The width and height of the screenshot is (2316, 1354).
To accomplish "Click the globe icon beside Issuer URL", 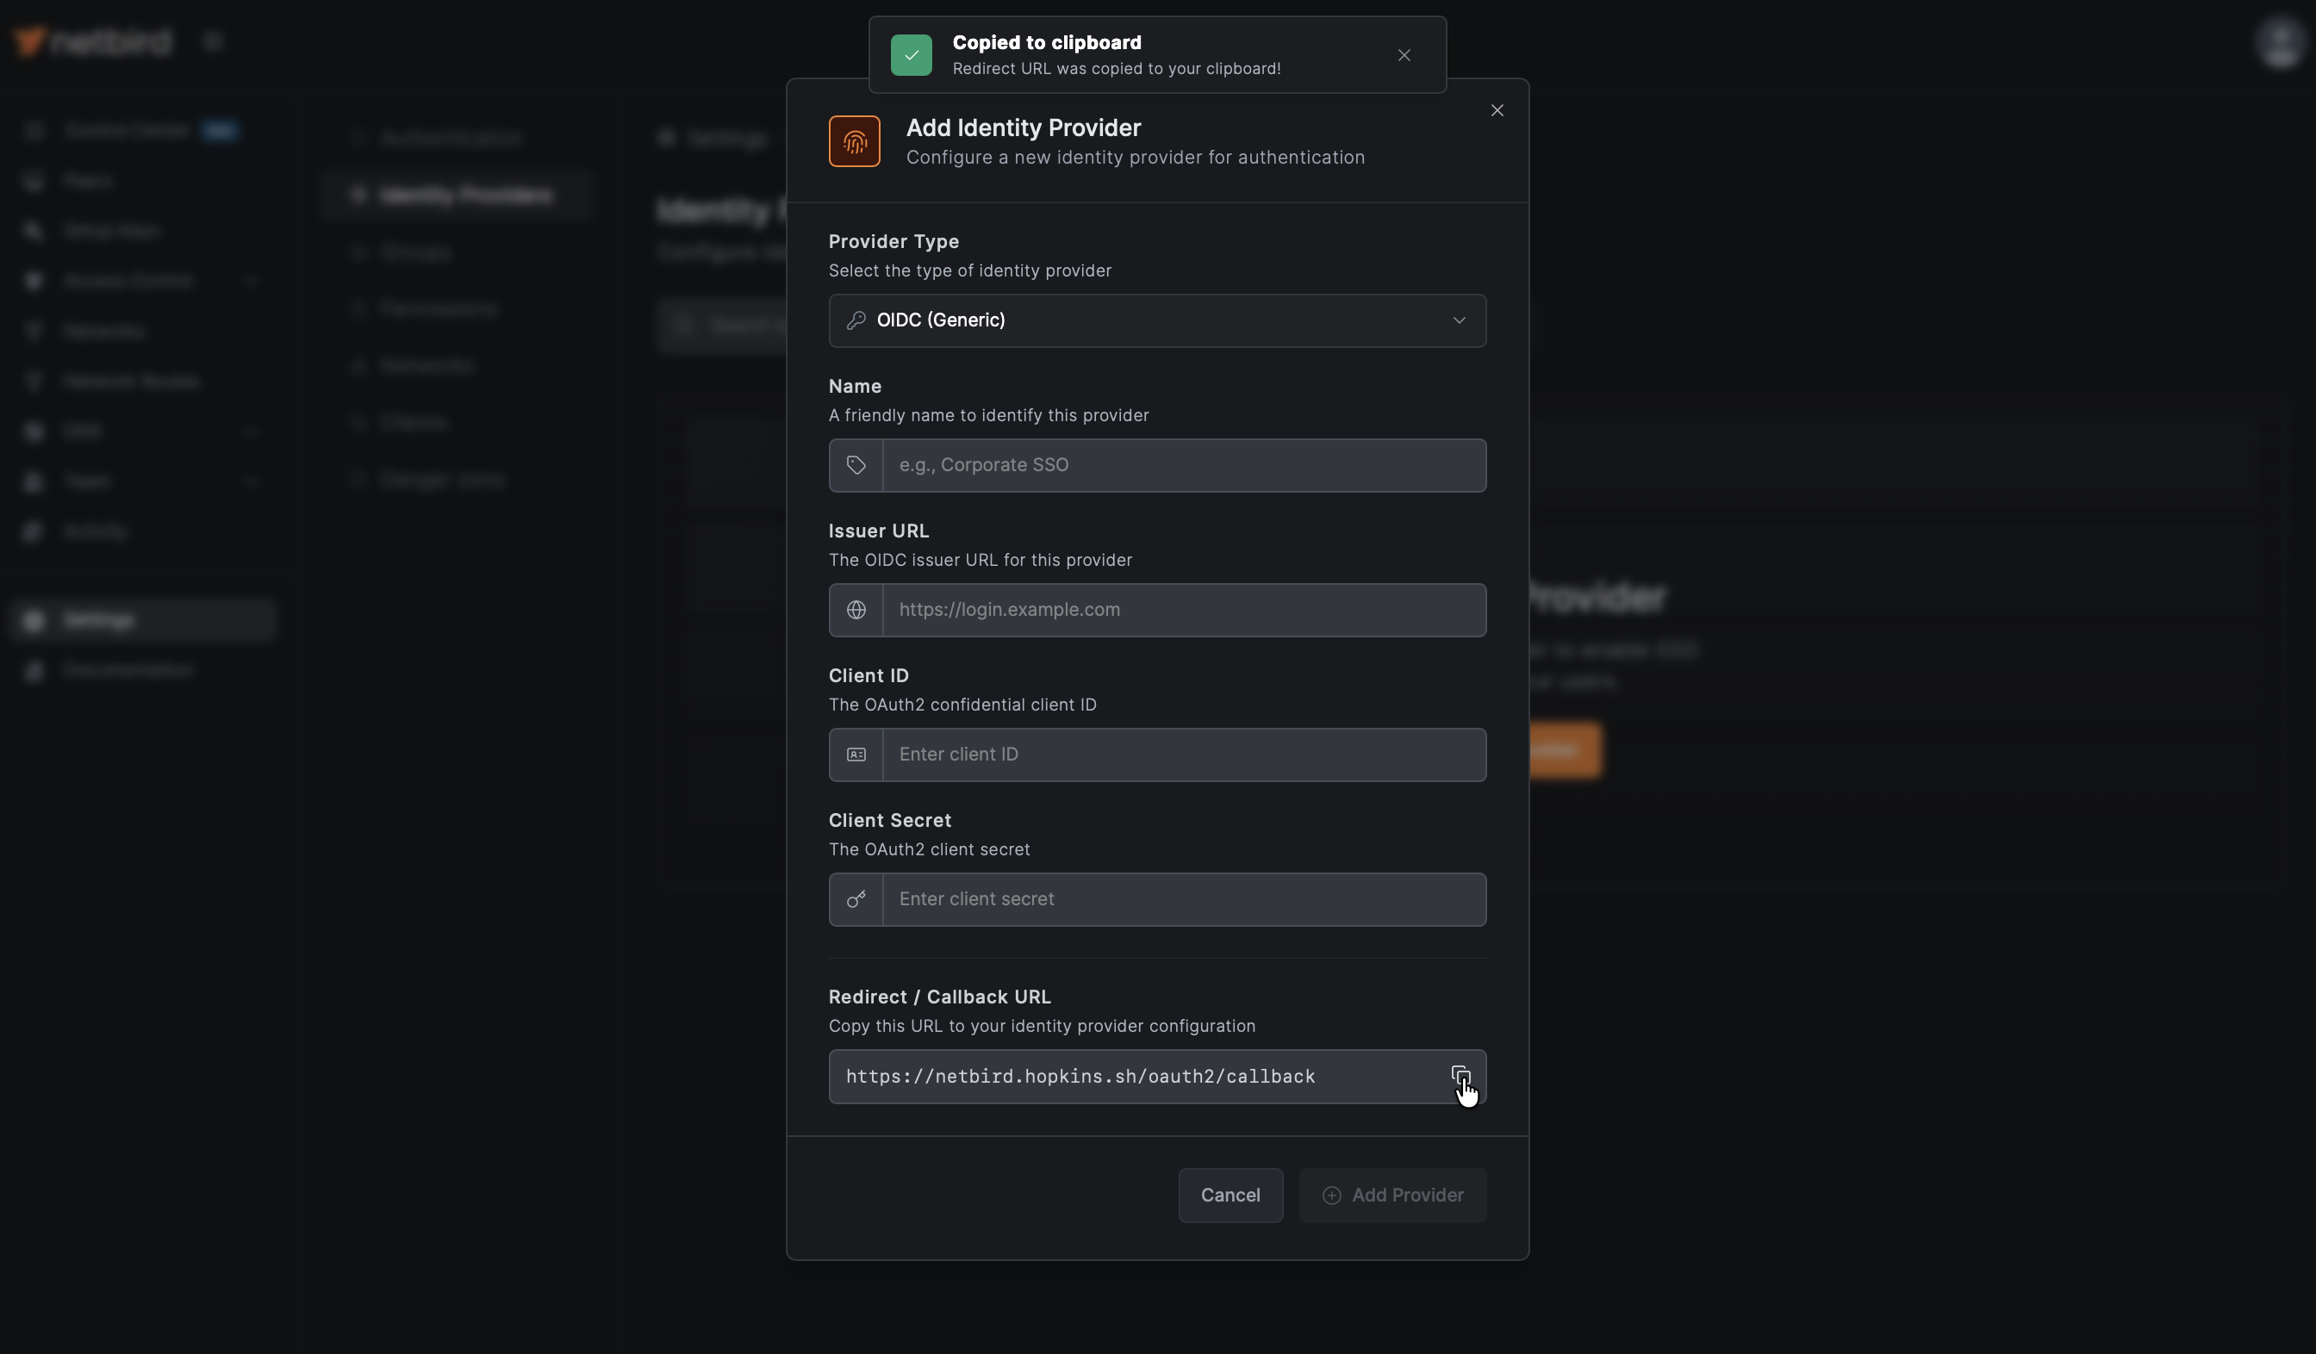I will coord(856,610).
